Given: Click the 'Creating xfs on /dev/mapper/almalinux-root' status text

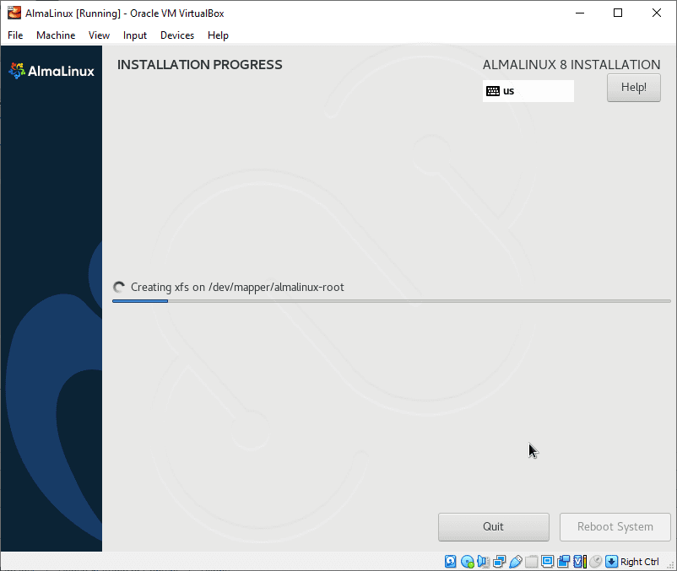Looking at the screenshot, I should click(x=237, y=288).
